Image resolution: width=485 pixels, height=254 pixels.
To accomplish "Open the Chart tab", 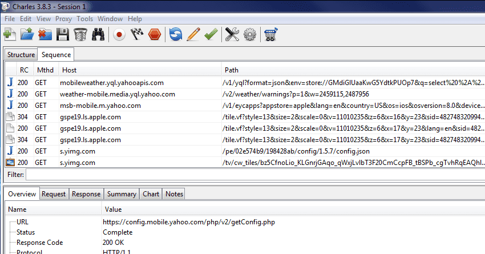I will tap(151, 194).
